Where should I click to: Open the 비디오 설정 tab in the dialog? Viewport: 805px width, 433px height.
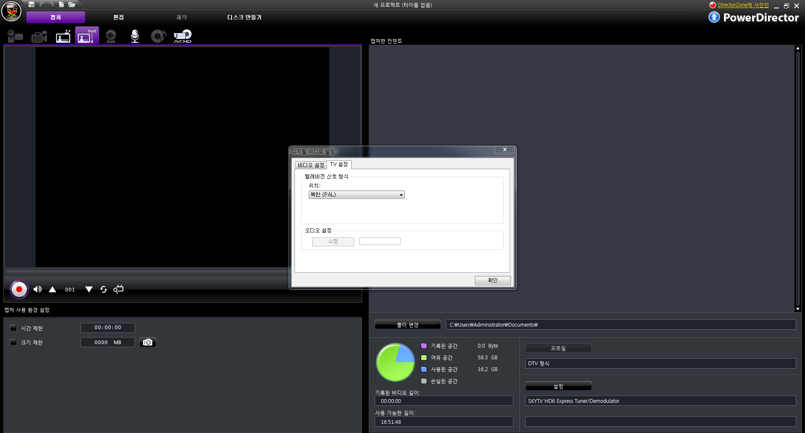click(x=311, y=165)
